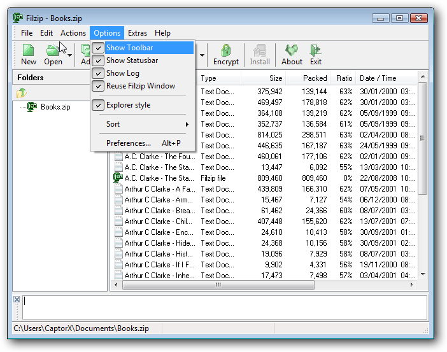Click the document icon of A.C. Clarke - The Fou...
The width and height of the screenshot is (447, 352).
point(118,157)
